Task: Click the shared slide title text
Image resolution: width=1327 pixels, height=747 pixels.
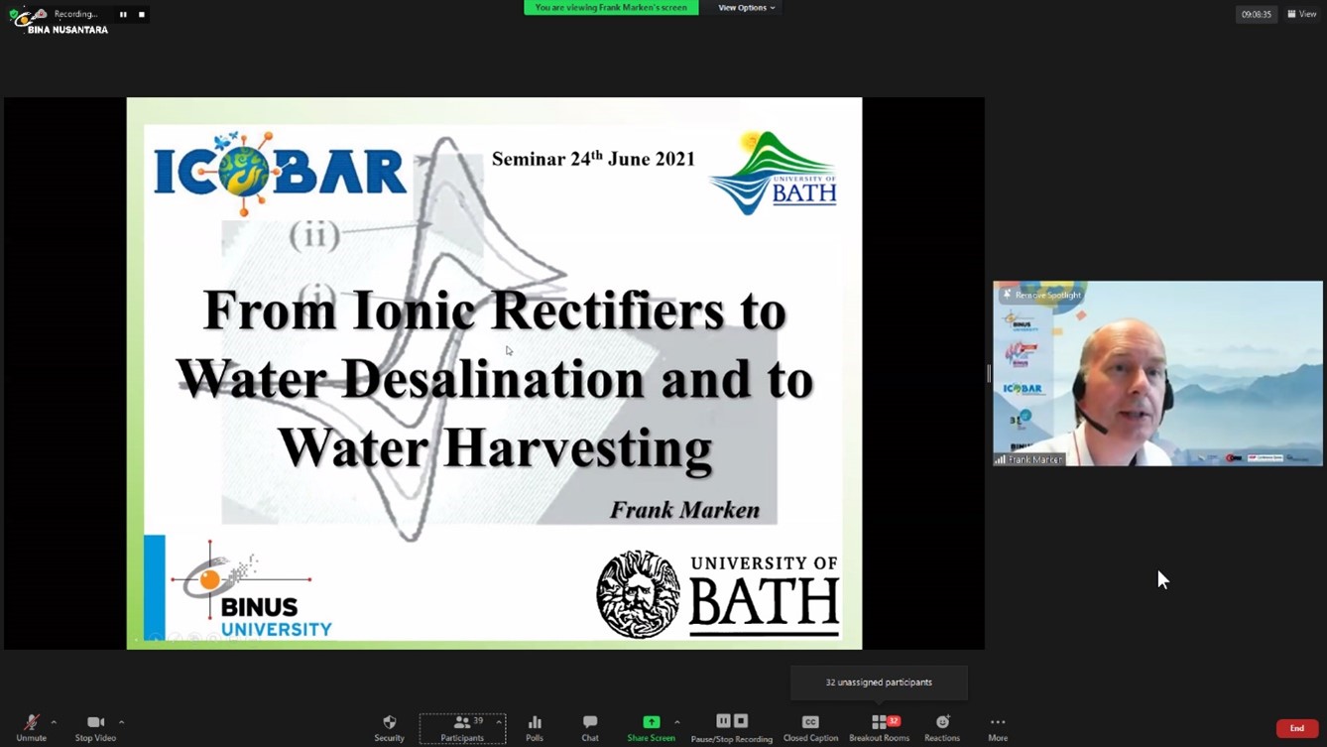Action: 494,379
